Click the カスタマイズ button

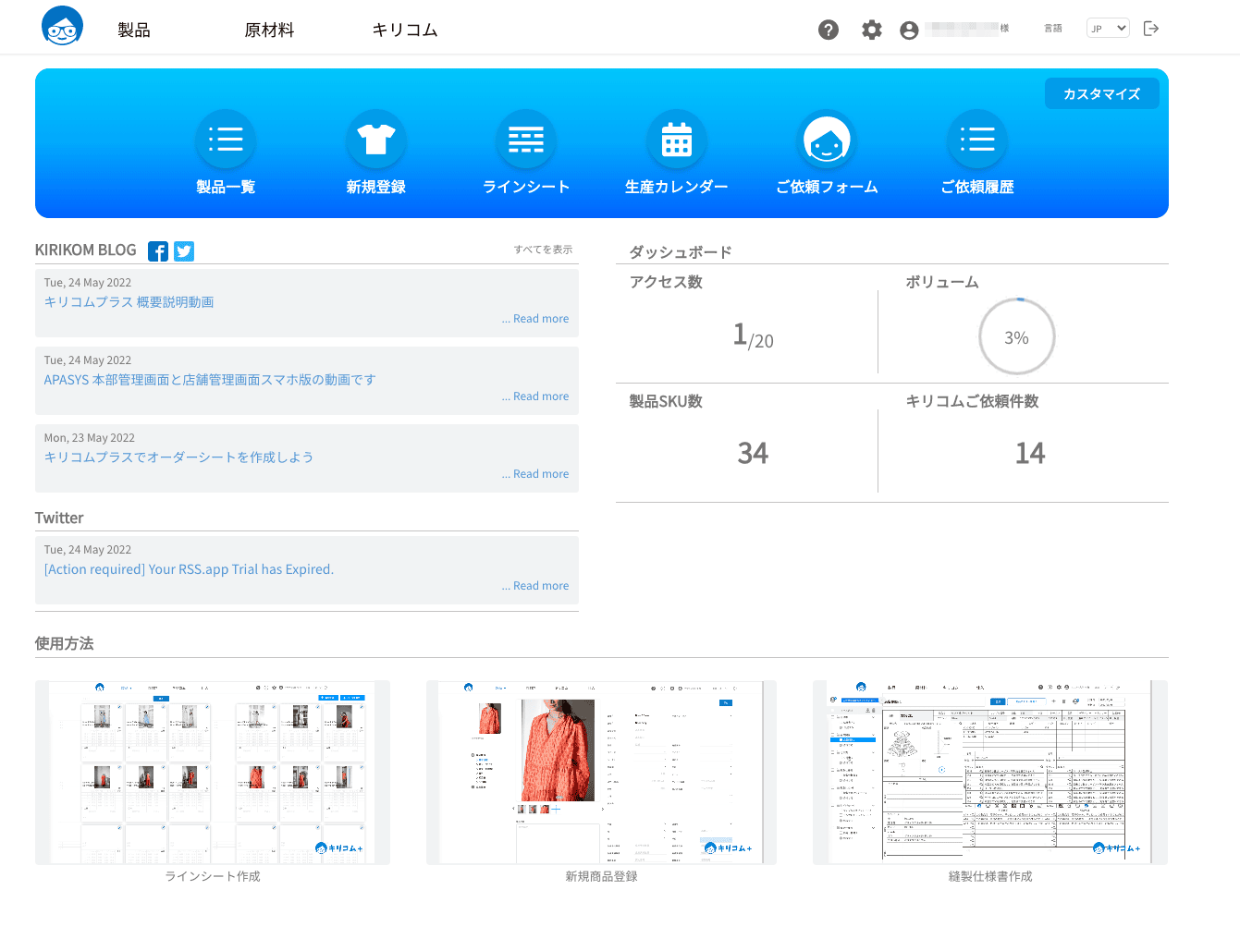[1101, 93]
